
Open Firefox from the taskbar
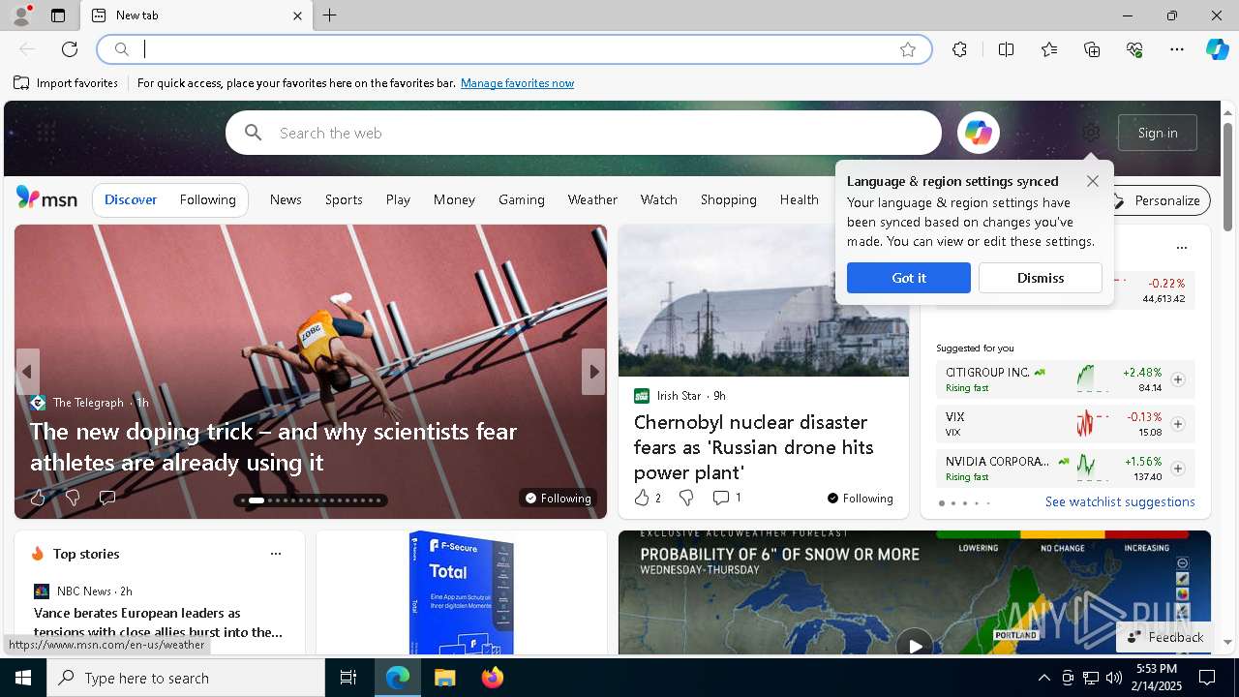click(x=492, y=678)
